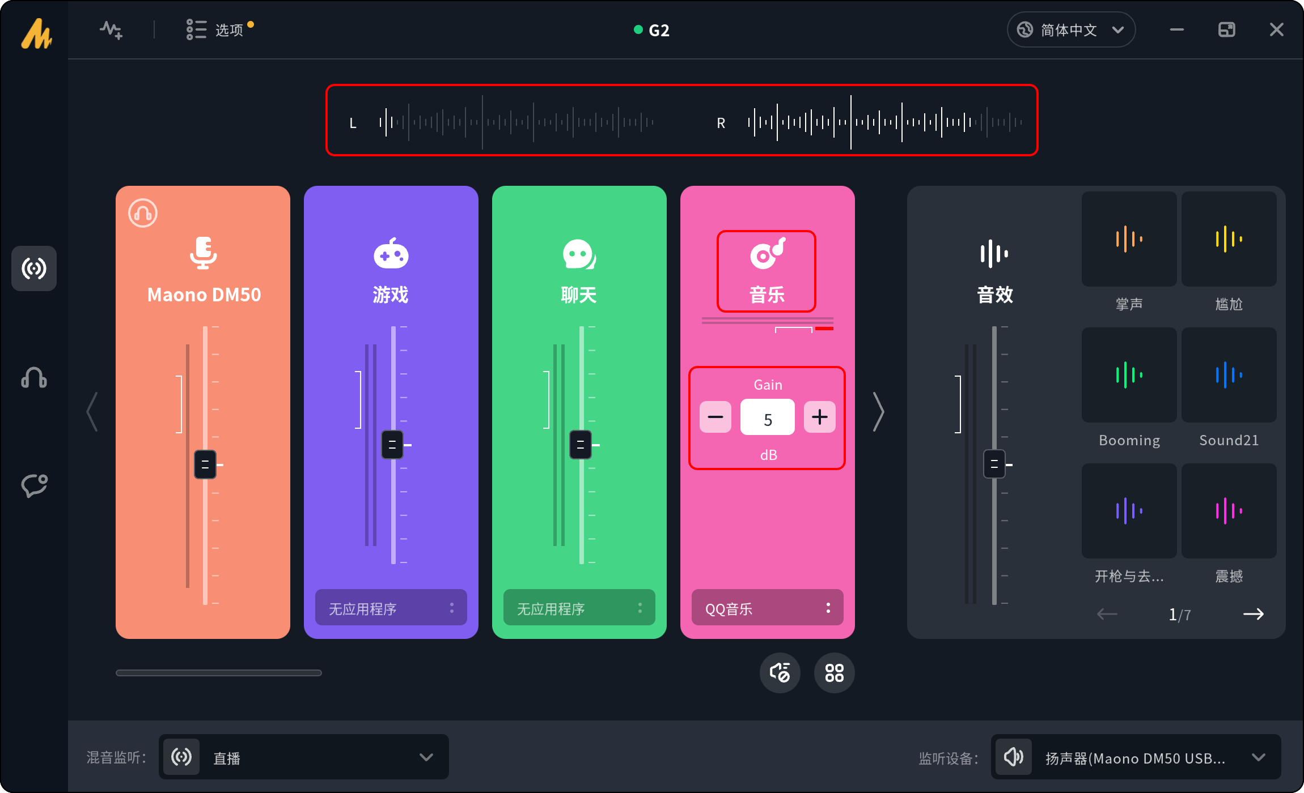Open QQ音乐 application options menu
Screen dimensions: 1304x793
point(828,608)
